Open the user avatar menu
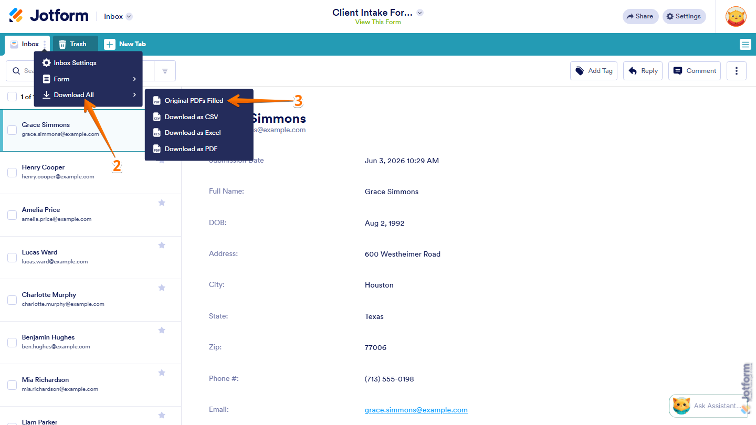Viewport: 756px width, 425px height. pos(736,16)
